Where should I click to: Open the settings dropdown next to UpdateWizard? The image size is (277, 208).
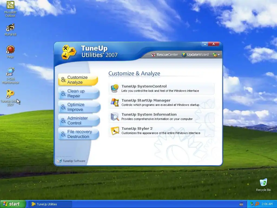(x=216, y=55)
